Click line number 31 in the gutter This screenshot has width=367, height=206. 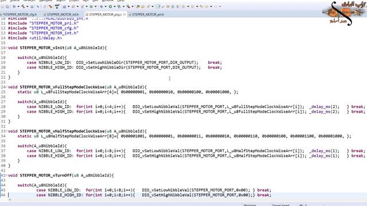tap(3, 121)
